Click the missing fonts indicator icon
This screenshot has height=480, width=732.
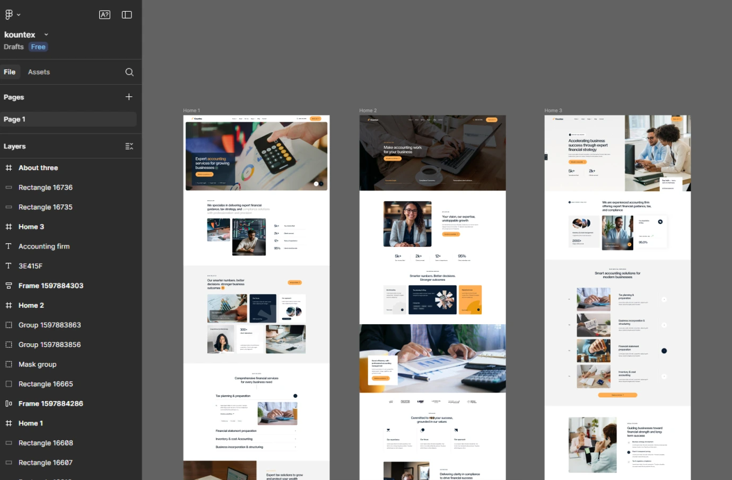pos(104,14)
